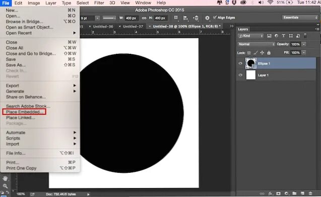Viewport: 321px width, 197px height.
Task: Click the share icon in status bar
Action: (32, 194)
